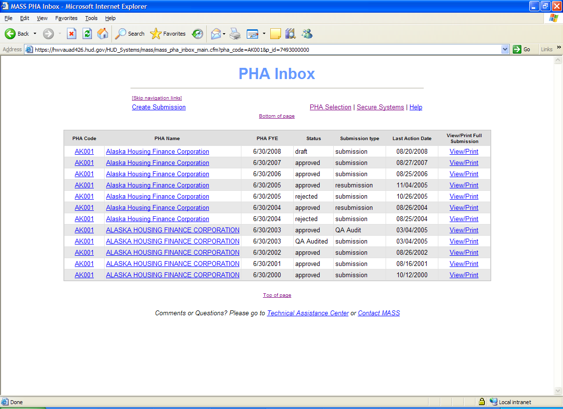Open the Favorites star panel
The width and height of the screenshot is (563, 409).
(x=168, y=34)
